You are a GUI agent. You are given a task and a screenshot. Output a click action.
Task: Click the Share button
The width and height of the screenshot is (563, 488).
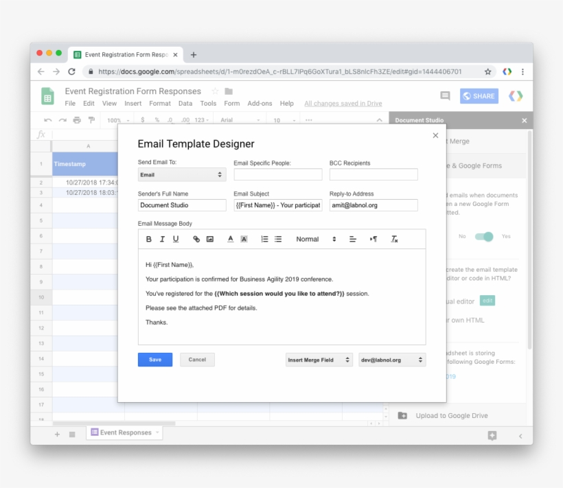pos(479,96)
